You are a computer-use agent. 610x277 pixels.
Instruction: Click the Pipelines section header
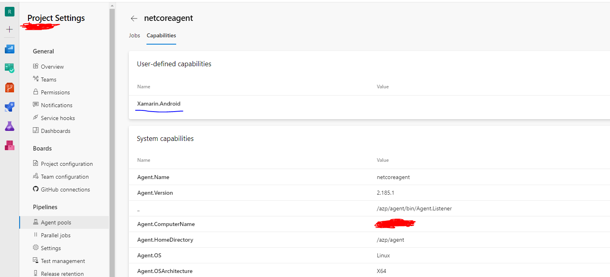(45, 207)
